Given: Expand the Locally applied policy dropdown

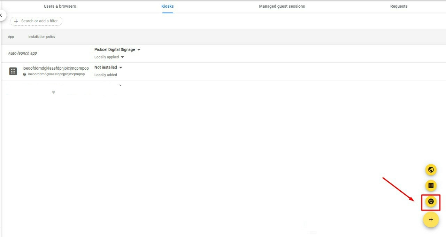Looking at the screenshot, I should 108,57.
